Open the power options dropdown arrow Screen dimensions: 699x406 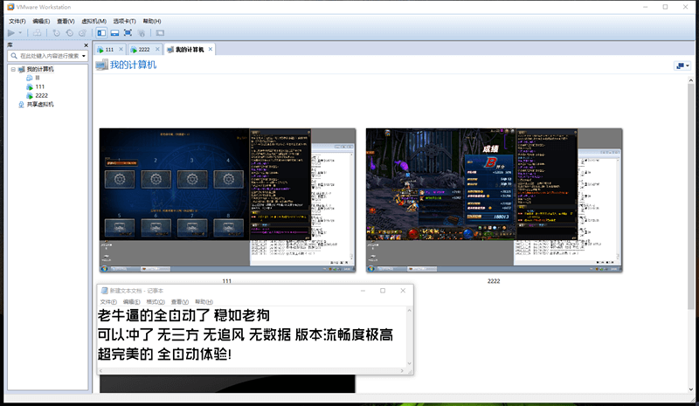click(20, 32)
